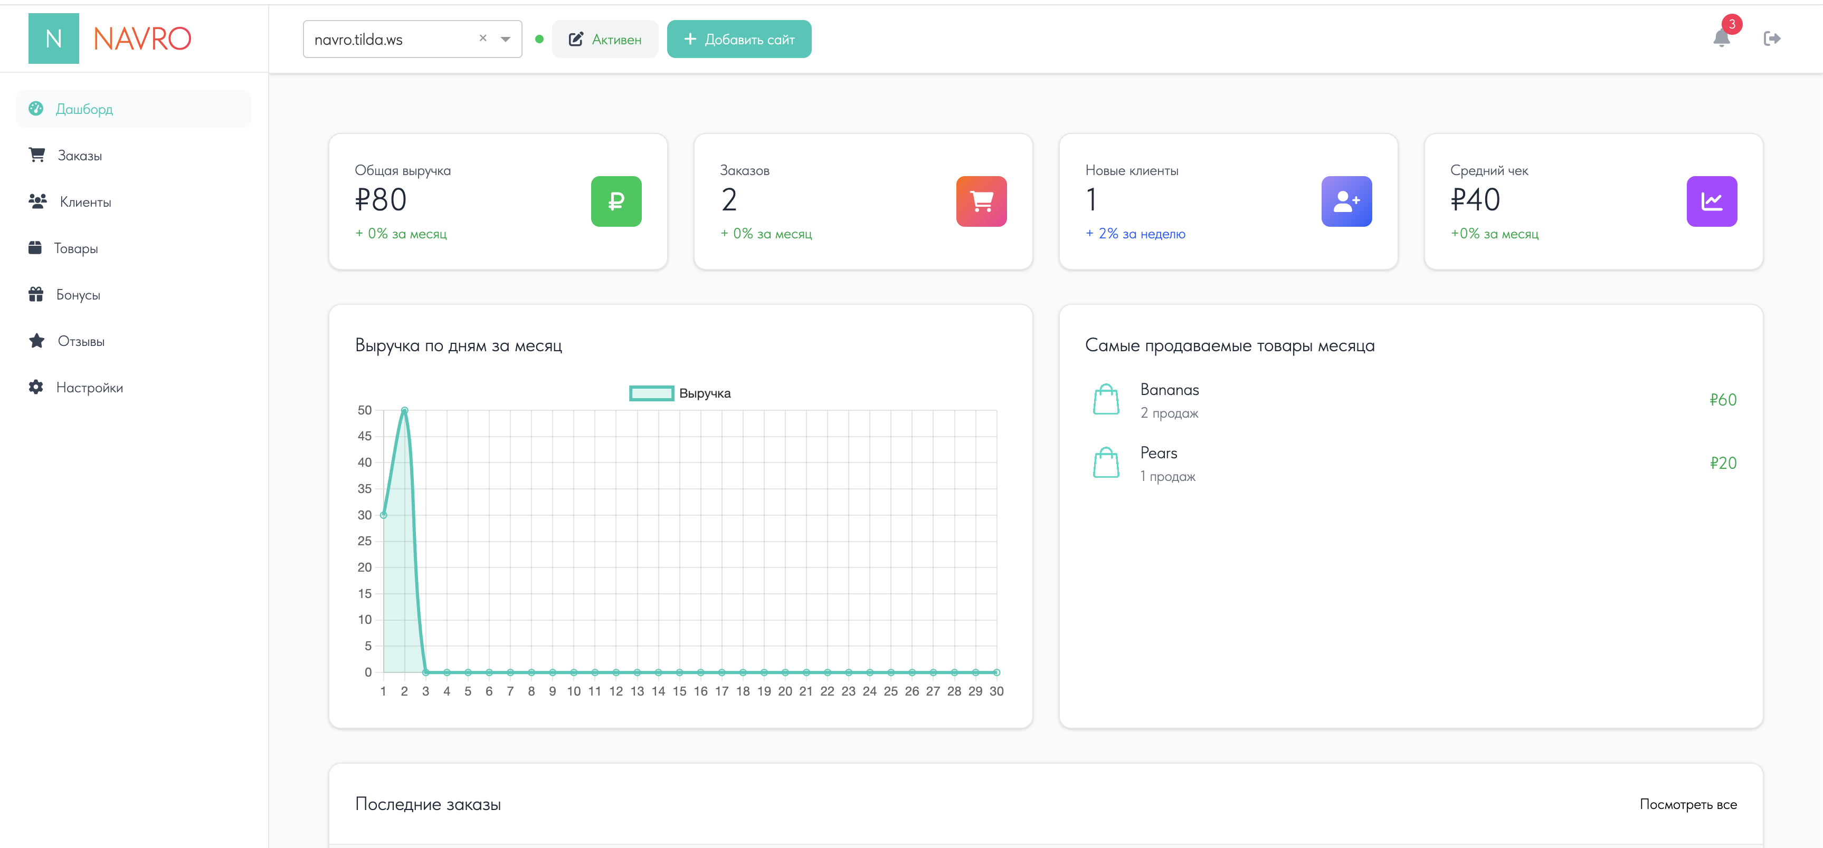Viewport: 1823px width, 848px height.
Task: Click the new clients user-plus icon
Action: tap(1346, 201)
